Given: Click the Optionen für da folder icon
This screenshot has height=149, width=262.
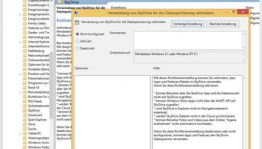Looking at the screenshot, I should pyautogui.click(x=25, y=64).
